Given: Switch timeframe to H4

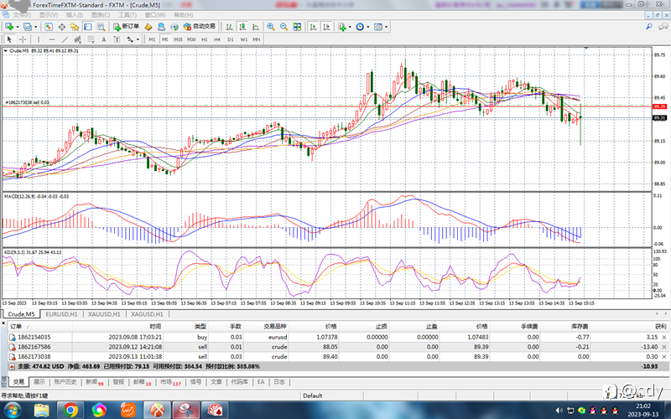Looking at the screenshot, I should pos(217,39).
